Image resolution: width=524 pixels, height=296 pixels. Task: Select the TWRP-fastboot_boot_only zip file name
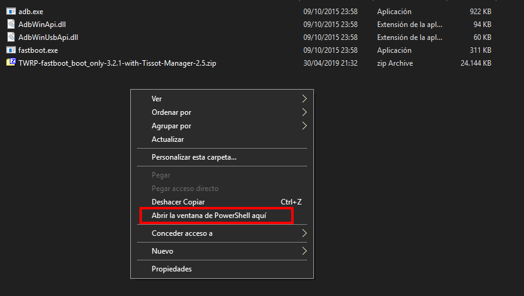click(117, 63)
